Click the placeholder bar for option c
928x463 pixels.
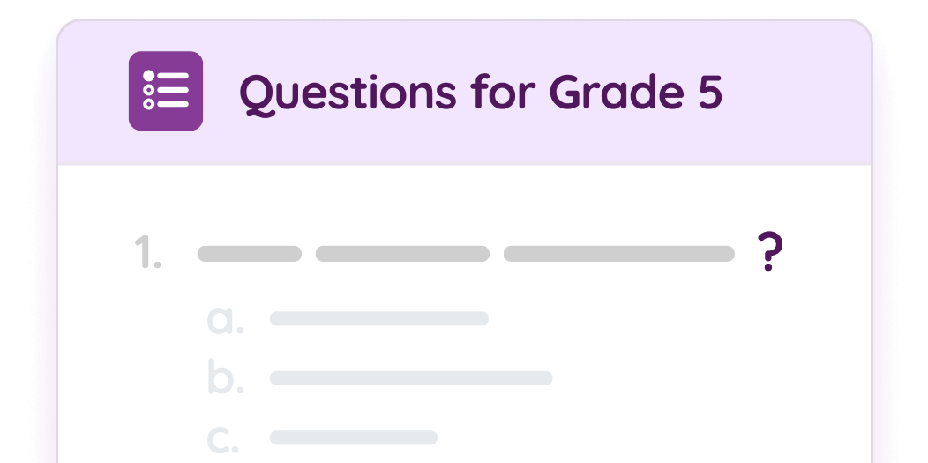pyautogui.click(x=354, y=437)
